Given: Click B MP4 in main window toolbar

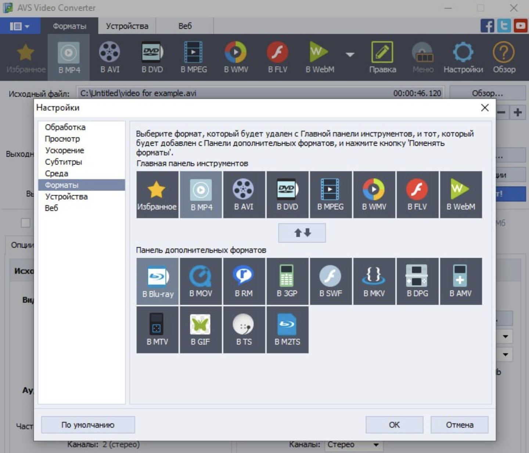Looking at the screenshot, I should coord(69,58).
